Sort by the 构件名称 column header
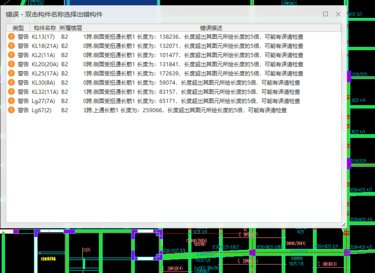 coord(45,28)
